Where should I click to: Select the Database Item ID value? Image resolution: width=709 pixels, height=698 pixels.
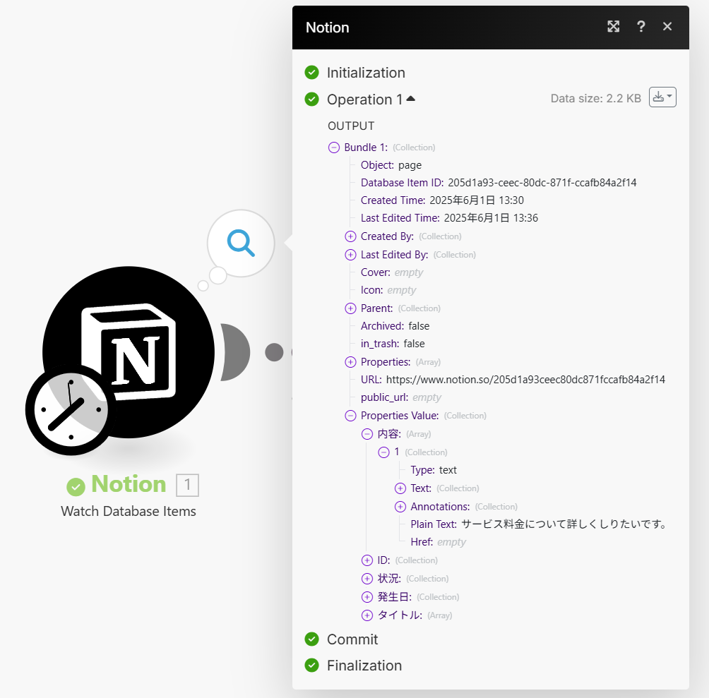(x=542, y=183)
